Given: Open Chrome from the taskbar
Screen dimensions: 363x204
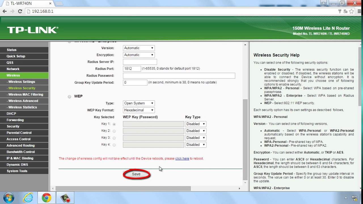Looking at the screenshot, I should 47,197.
